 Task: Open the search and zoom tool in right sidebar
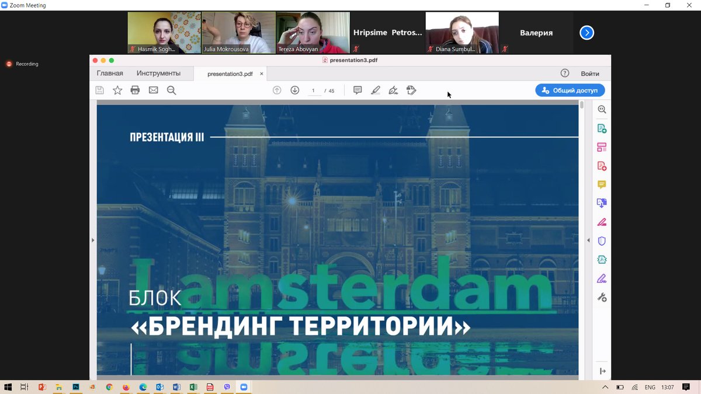pos(602,109)
